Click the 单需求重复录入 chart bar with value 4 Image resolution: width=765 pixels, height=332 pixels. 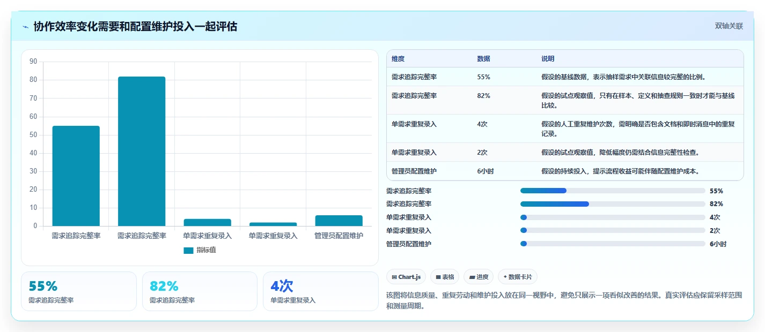207,222
